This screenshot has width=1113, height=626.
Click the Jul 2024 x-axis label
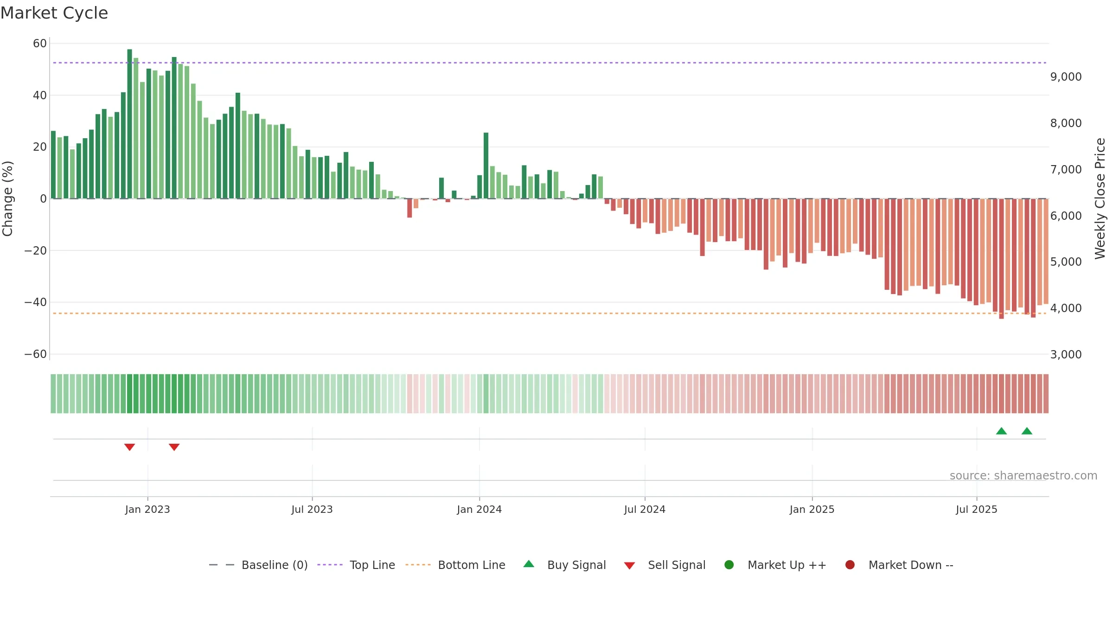tap(645, 510)
